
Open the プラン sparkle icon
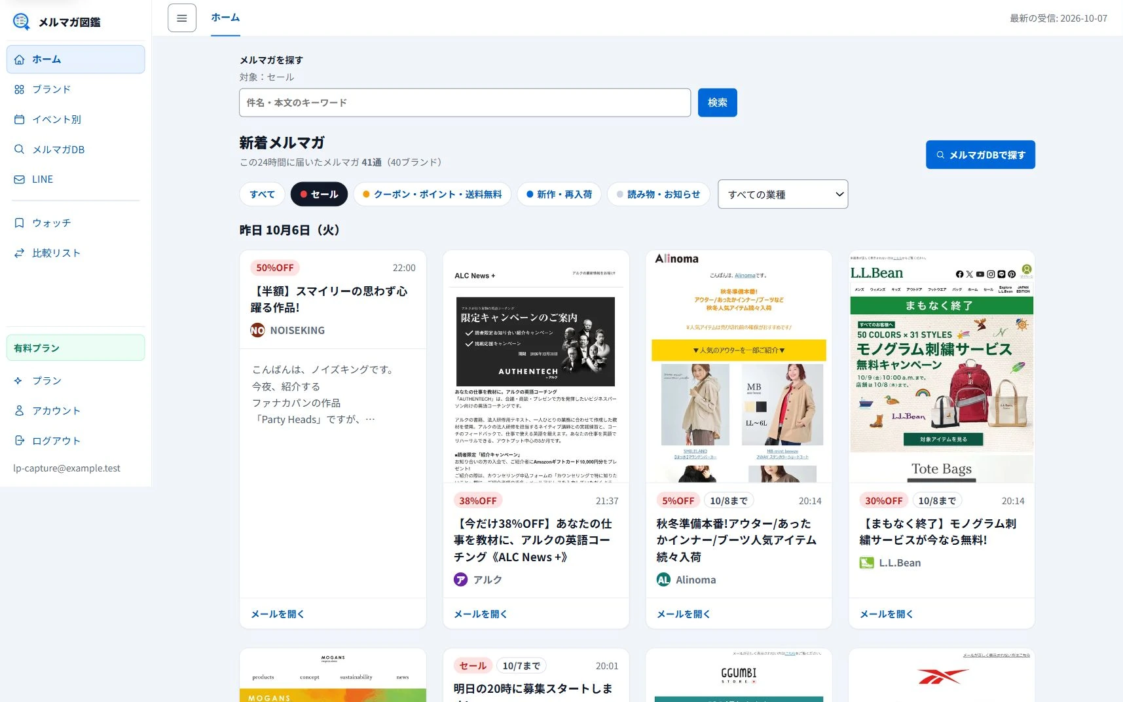coord(19,381)
